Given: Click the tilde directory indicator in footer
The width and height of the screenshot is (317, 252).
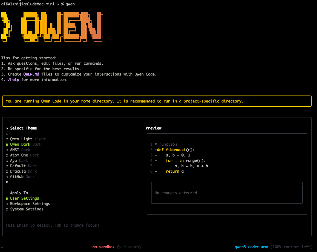Looking at the screenshot, I should pos(3,247).
